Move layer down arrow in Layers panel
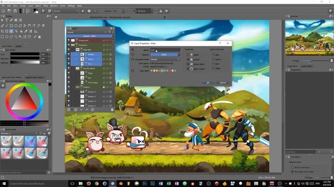The image size is (334, 187). 81,110
